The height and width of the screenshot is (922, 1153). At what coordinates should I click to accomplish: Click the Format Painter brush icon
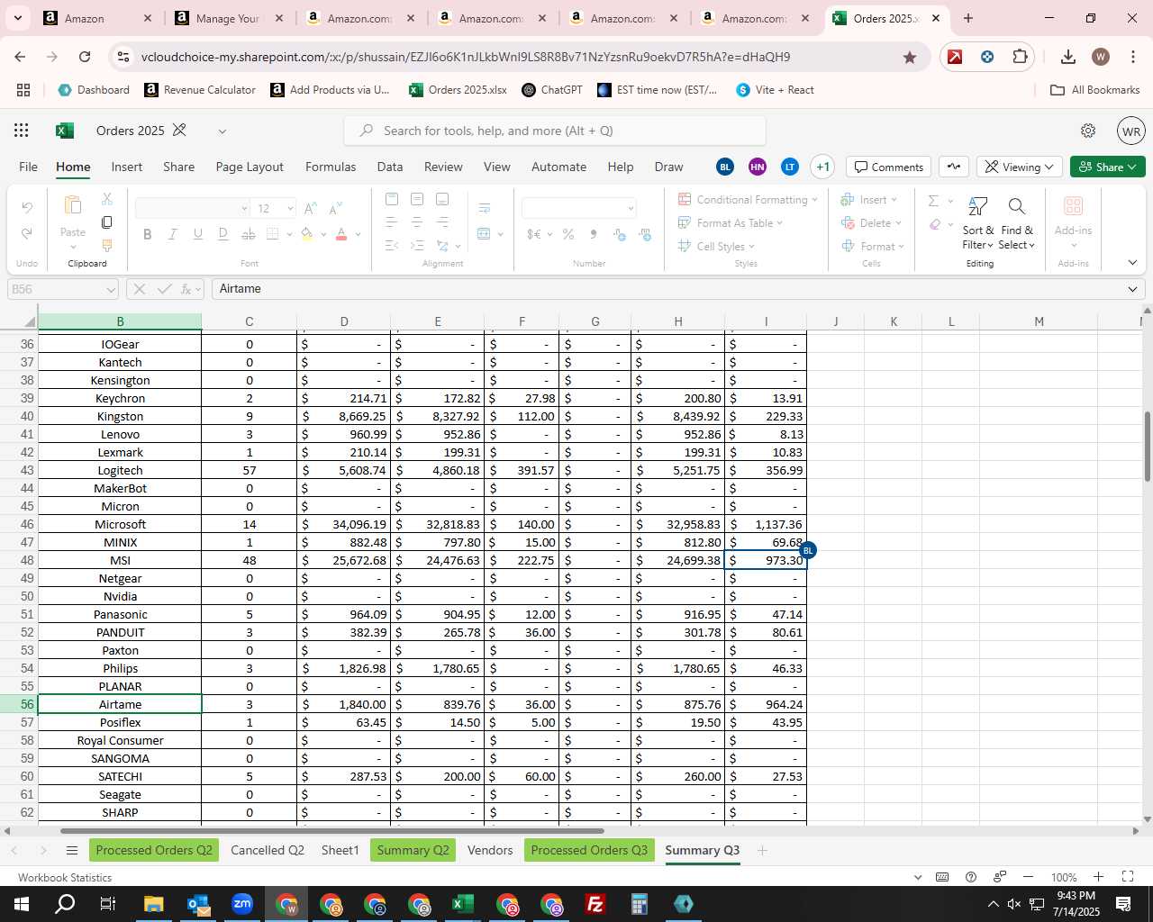coord(107,246)
